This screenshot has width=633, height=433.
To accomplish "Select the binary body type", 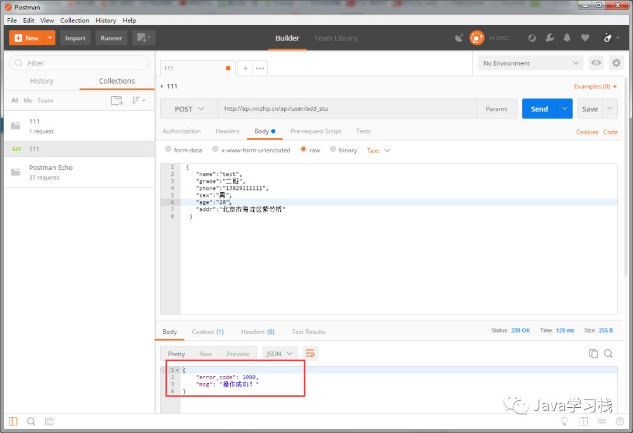I will coord(333,149).
